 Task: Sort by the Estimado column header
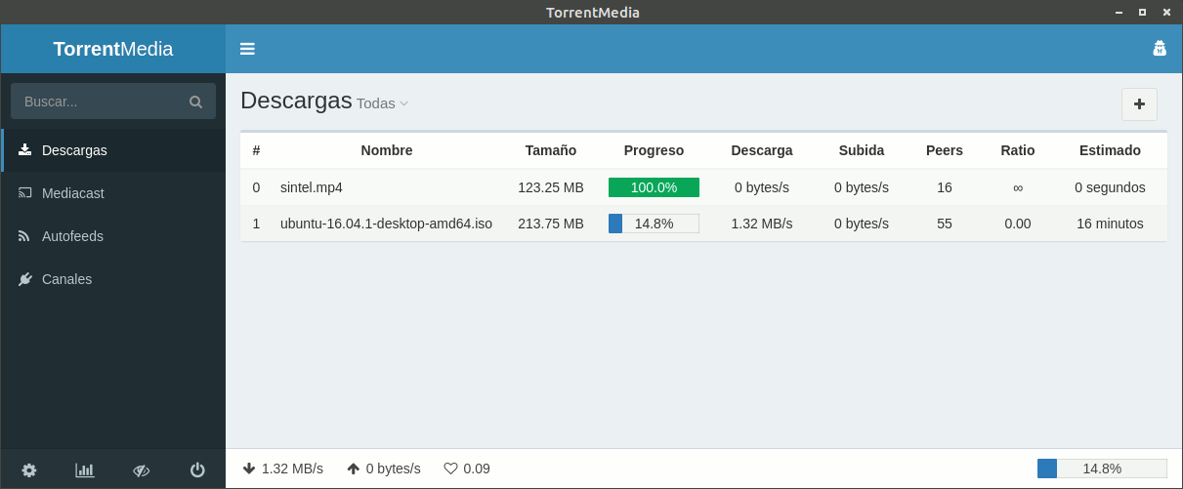(x=1110, y=150)
